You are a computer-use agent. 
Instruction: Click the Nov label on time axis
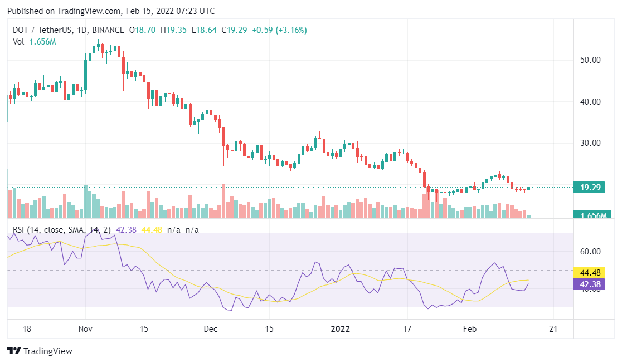[85, 328]
